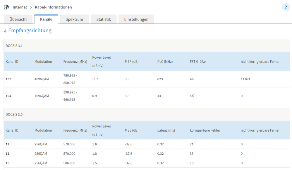Select channel ID 194 row
Image resolution: width=292 pixels, height=170 pixels.
pos(8,96)
